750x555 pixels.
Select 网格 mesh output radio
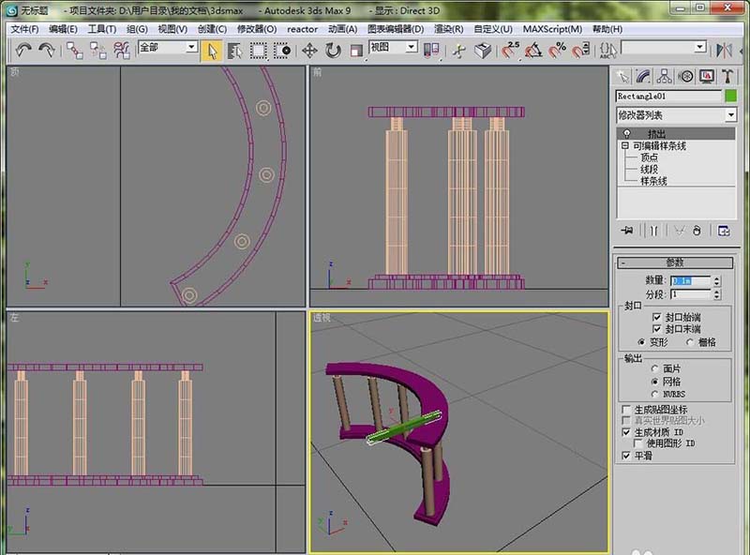click(654, 382)
